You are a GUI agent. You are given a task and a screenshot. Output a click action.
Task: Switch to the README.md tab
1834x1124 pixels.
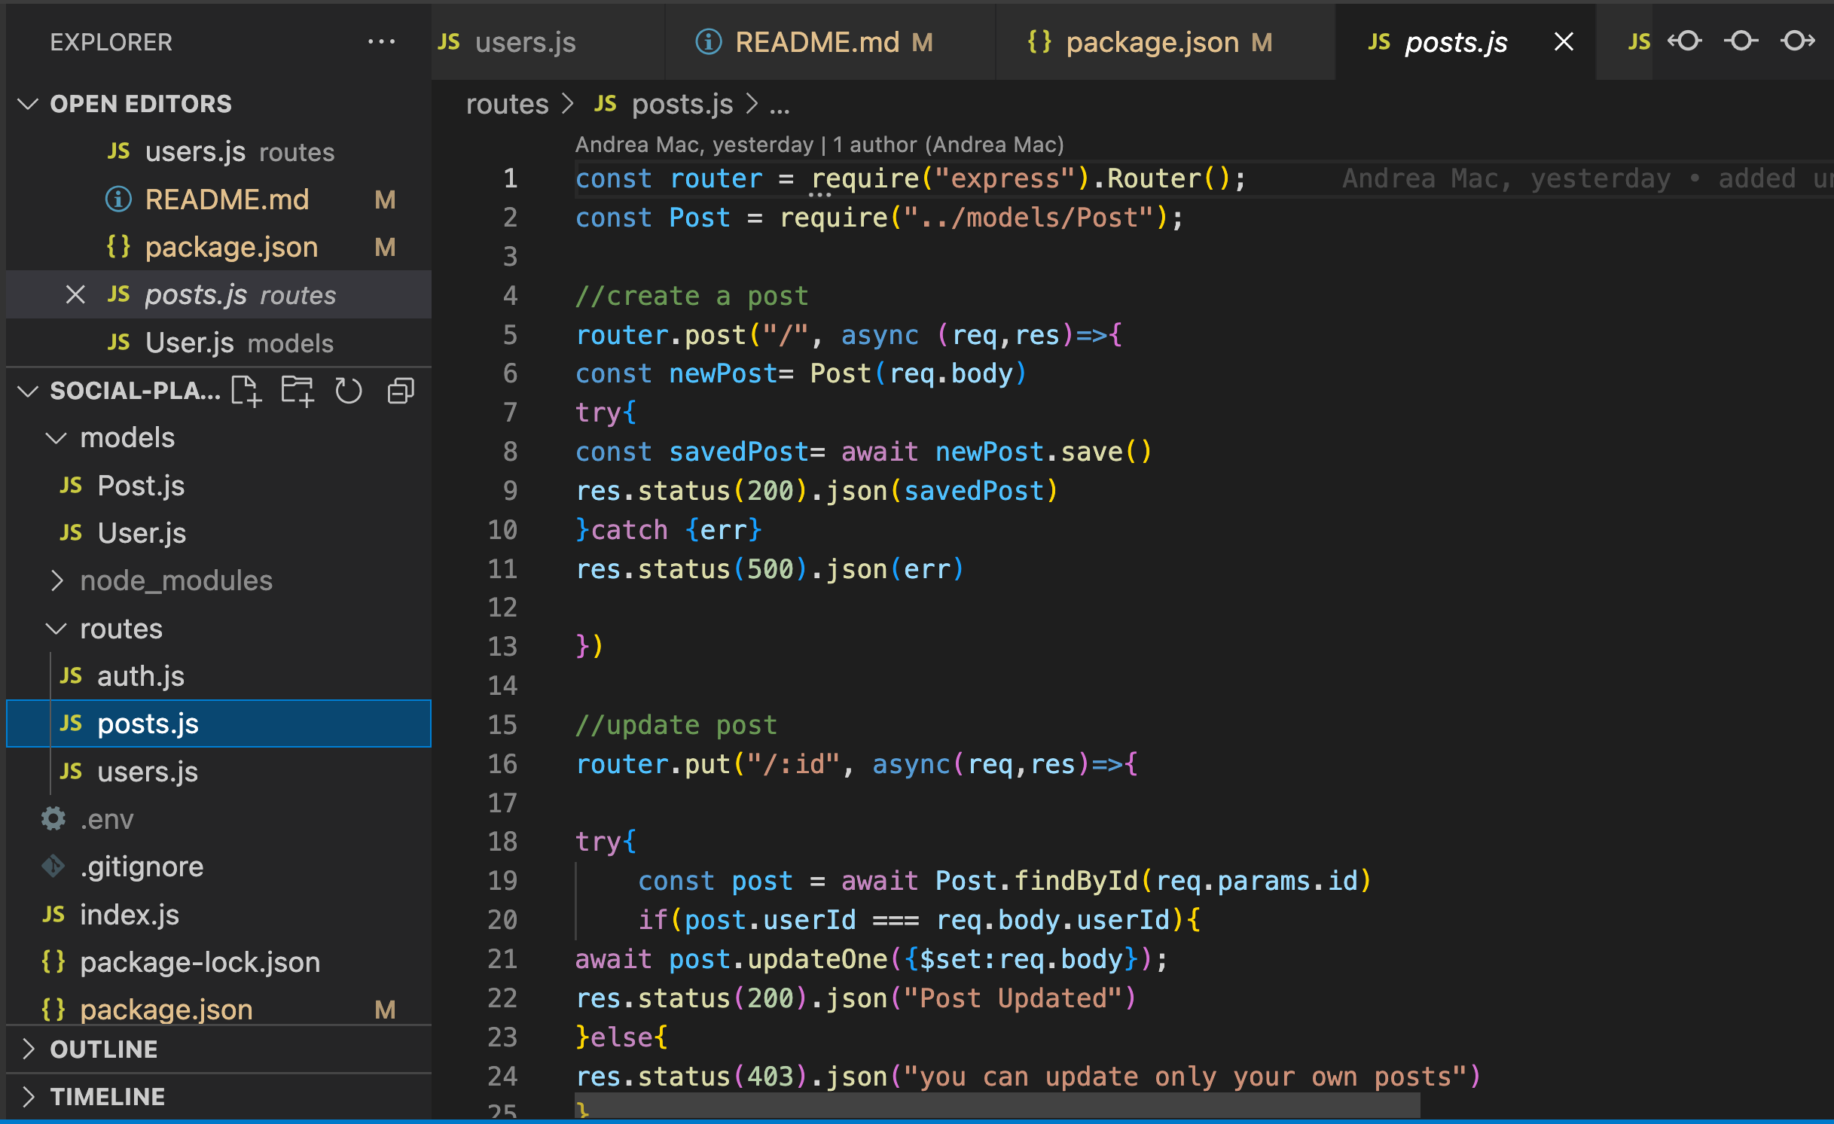816,42
